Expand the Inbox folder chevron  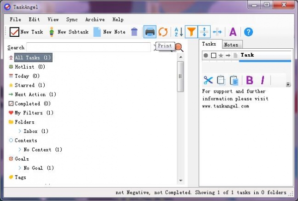[19, 131]
